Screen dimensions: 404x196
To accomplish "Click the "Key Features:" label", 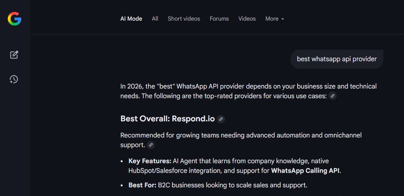I will (150, 161).
